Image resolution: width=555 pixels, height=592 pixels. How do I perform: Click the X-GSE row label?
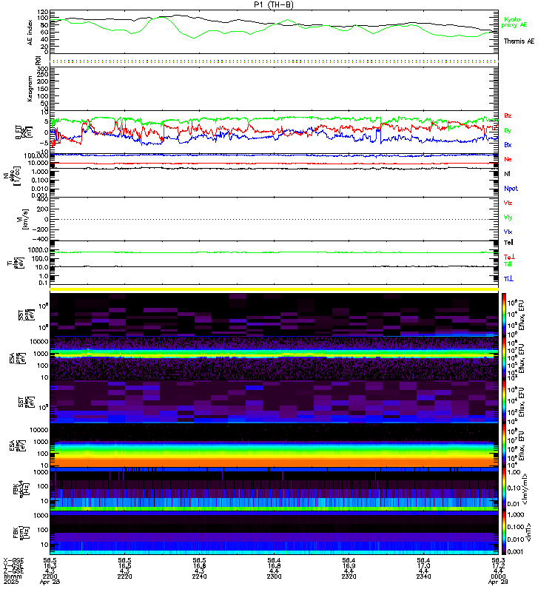click(x=13, y=561)
